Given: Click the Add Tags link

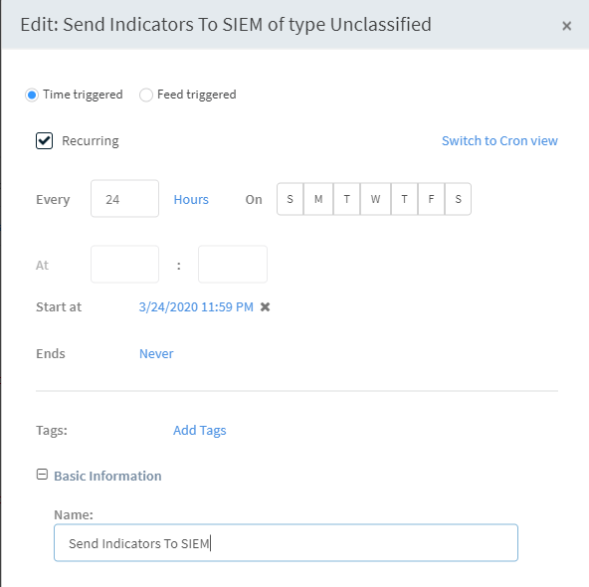Looking at the screenshot, I should click(199, 430).
